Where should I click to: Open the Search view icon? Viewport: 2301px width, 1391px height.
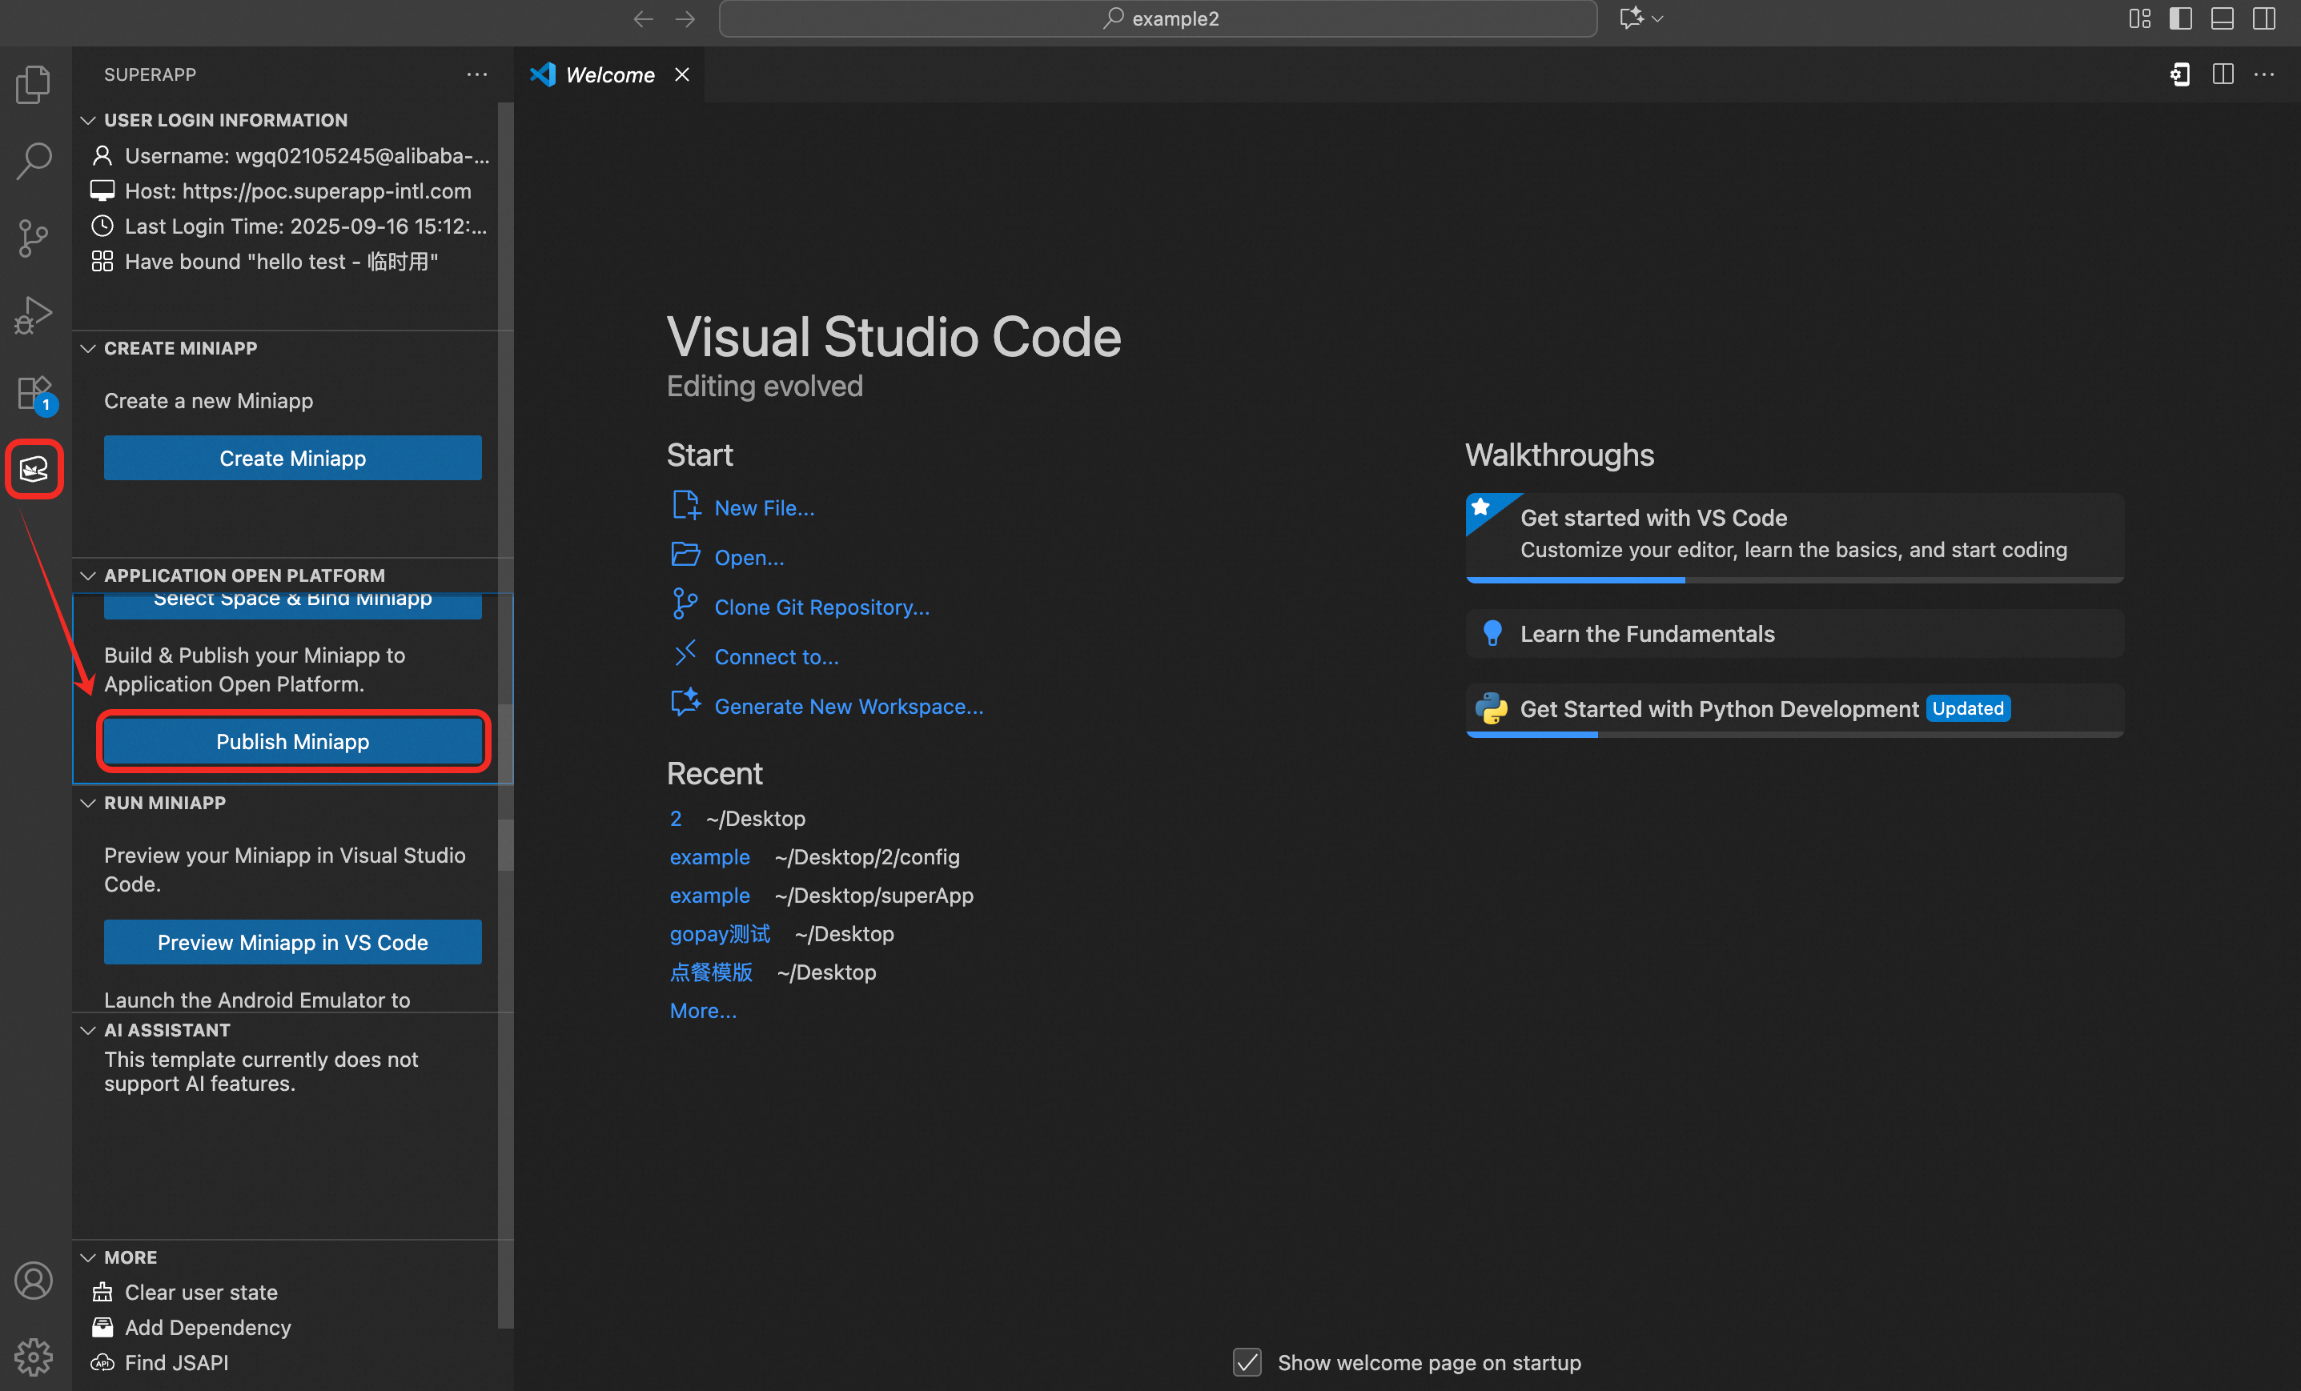pyautogui.click(x=34, y=161)
